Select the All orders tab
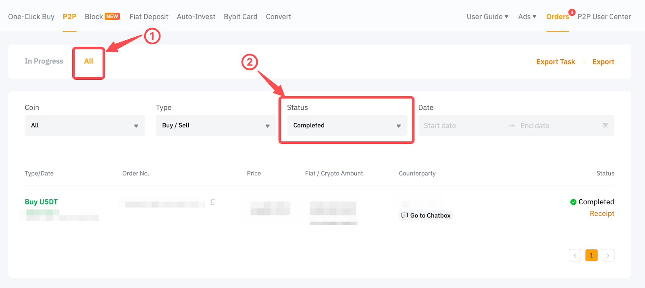The width and height of the screenshot is (645, 288). [x=89, y=61]
